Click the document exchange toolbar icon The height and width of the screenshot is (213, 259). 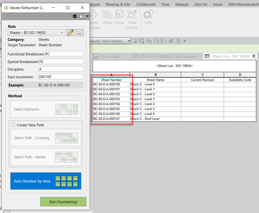[x=156, y=41]
